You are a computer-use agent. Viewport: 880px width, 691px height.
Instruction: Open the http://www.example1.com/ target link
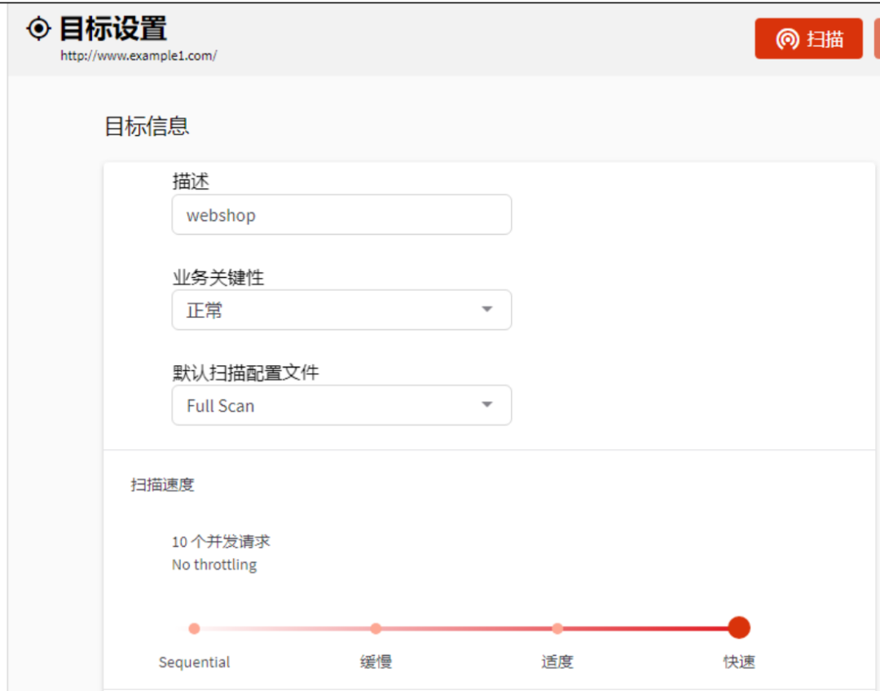[x=137, y=55]
